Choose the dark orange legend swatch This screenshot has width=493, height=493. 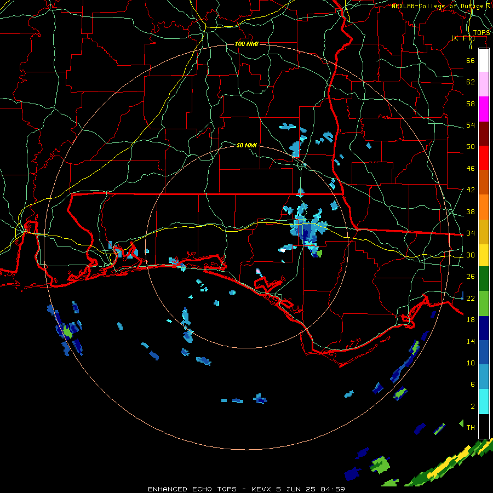(x=484, y=182)
